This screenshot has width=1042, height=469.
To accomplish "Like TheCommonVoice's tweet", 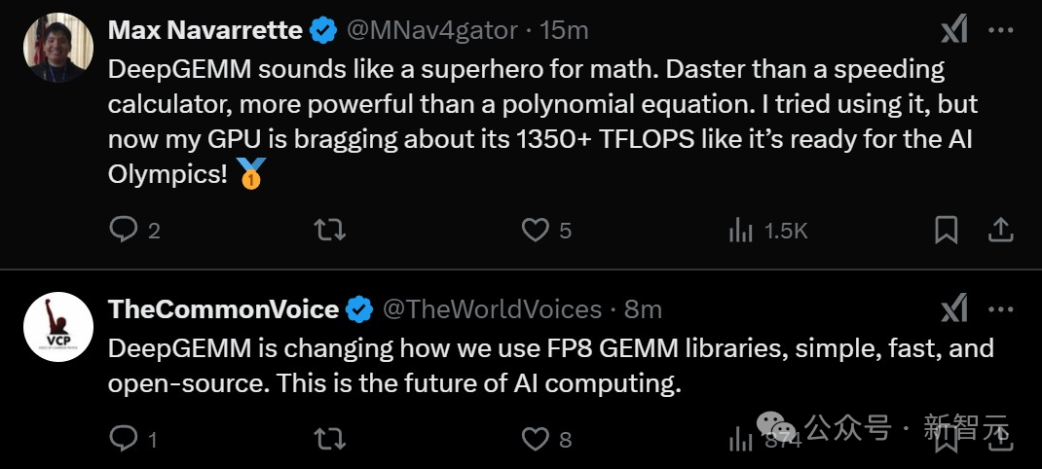I will point(536,439).
